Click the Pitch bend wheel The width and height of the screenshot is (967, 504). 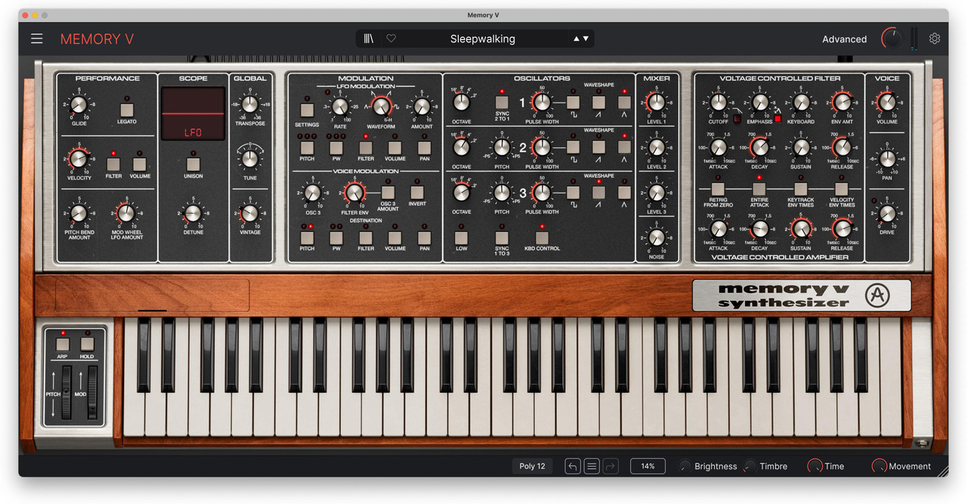click(67, 391)
